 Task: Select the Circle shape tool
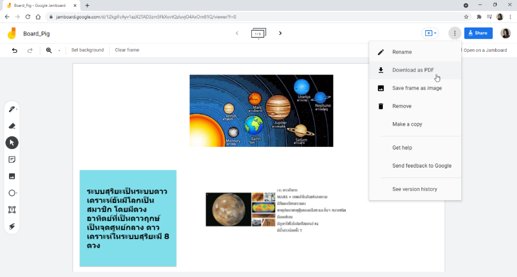click(12, 193)
